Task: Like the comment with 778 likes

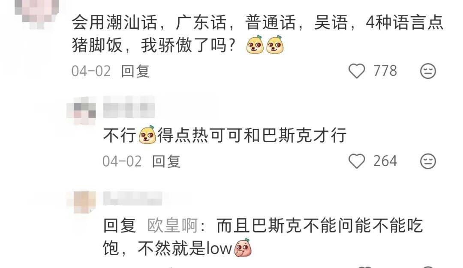Action: pos(357,71)
